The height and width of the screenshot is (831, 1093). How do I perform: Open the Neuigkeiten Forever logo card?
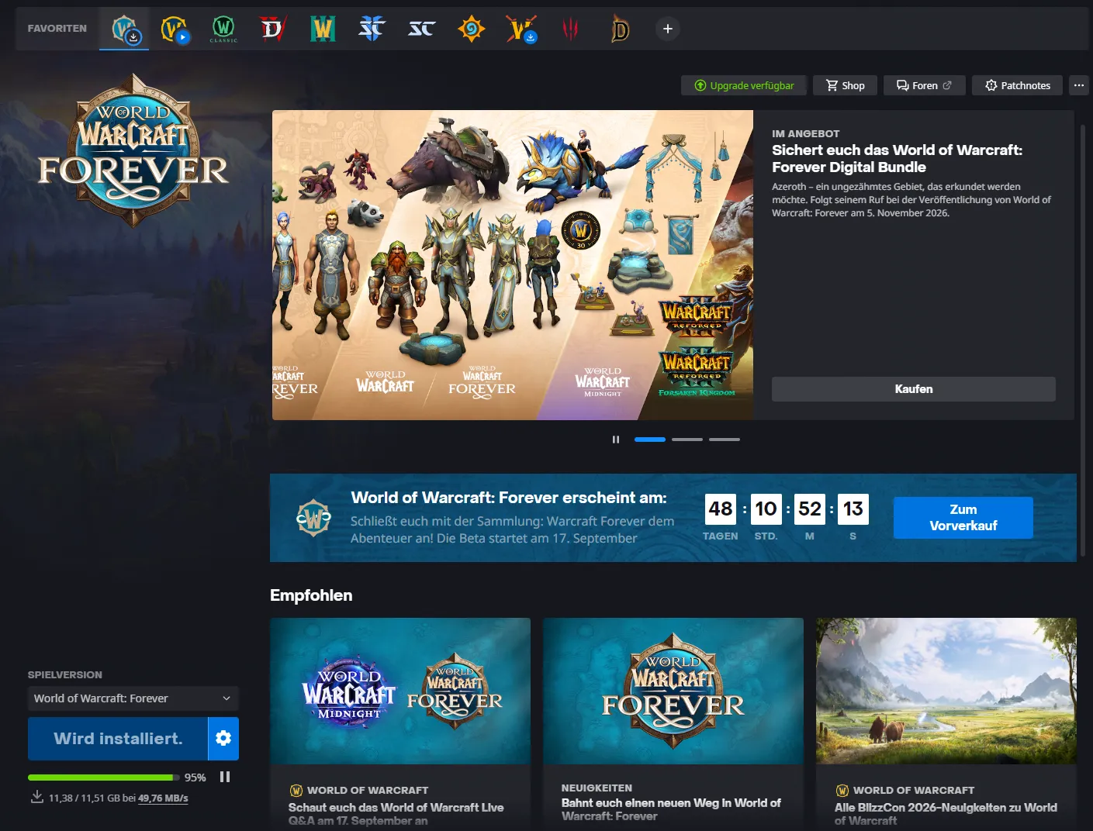tap(673, 724)
